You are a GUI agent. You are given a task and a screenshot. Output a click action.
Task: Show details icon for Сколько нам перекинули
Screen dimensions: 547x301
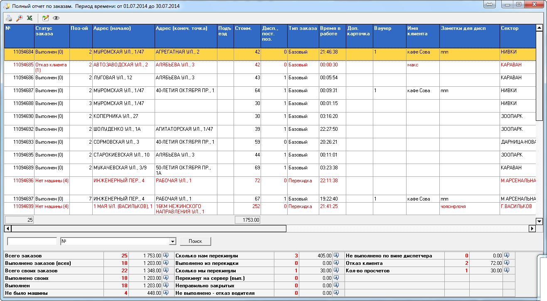point(336,256)
